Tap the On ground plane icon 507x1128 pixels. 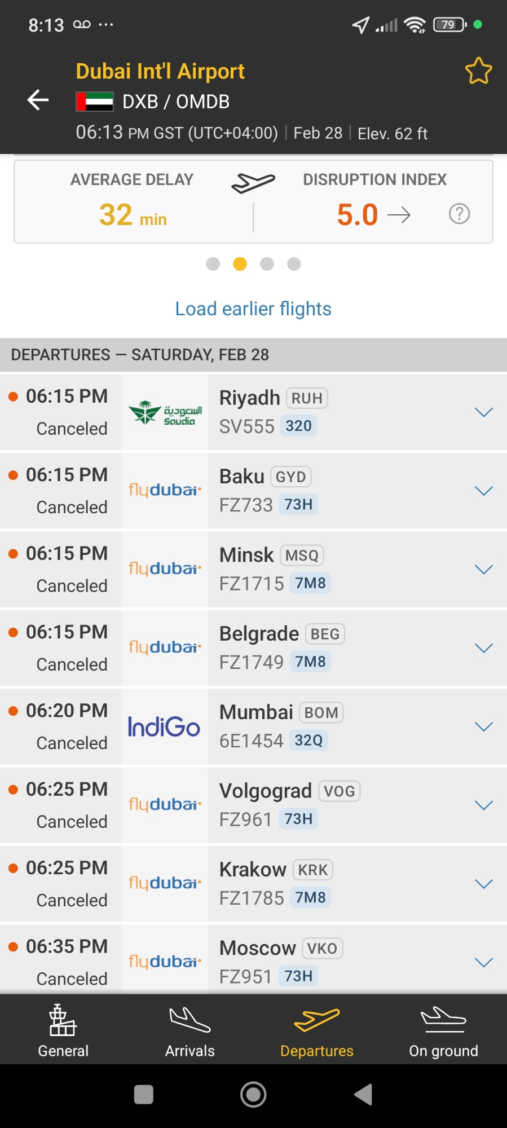443,1020
